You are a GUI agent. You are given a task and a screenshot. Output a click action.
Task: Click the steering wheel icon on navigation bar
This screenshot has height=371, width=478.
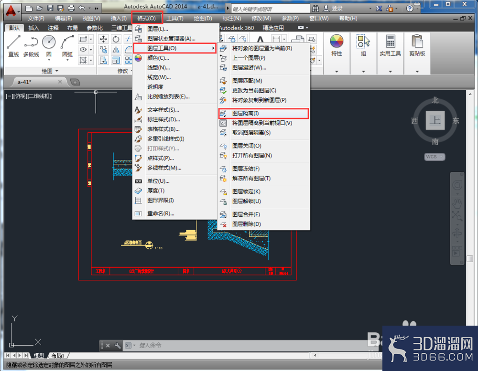(456, 185)
